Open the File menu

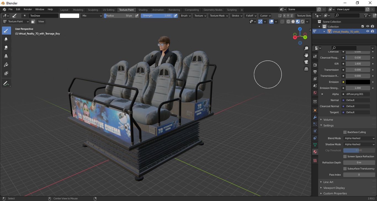pyautogui.click(x=10, y=9)
